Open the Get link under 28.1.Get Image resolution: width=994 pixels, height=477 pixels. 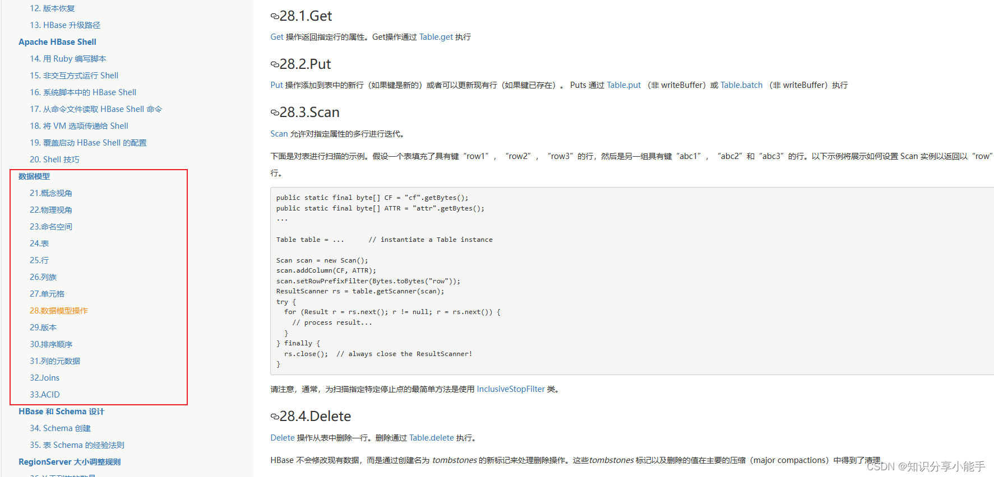coord(277,37)
